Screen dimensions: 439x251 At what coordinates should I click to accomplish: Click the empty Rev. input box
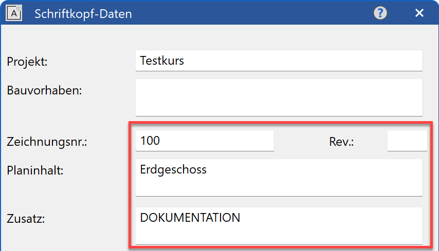(x=407, y=141)
